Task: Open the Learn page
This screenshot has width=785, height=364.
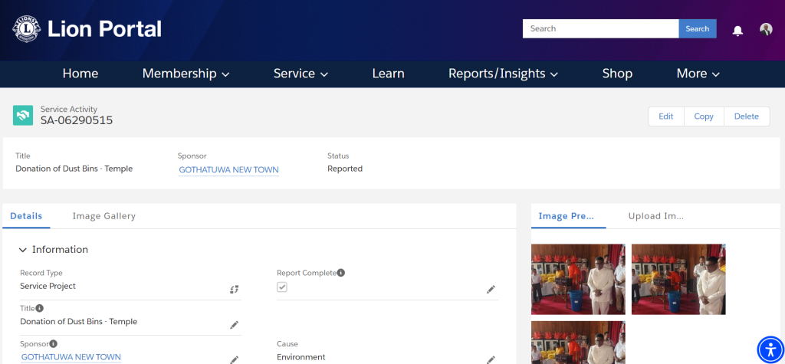Action: [x=388, y=74]
